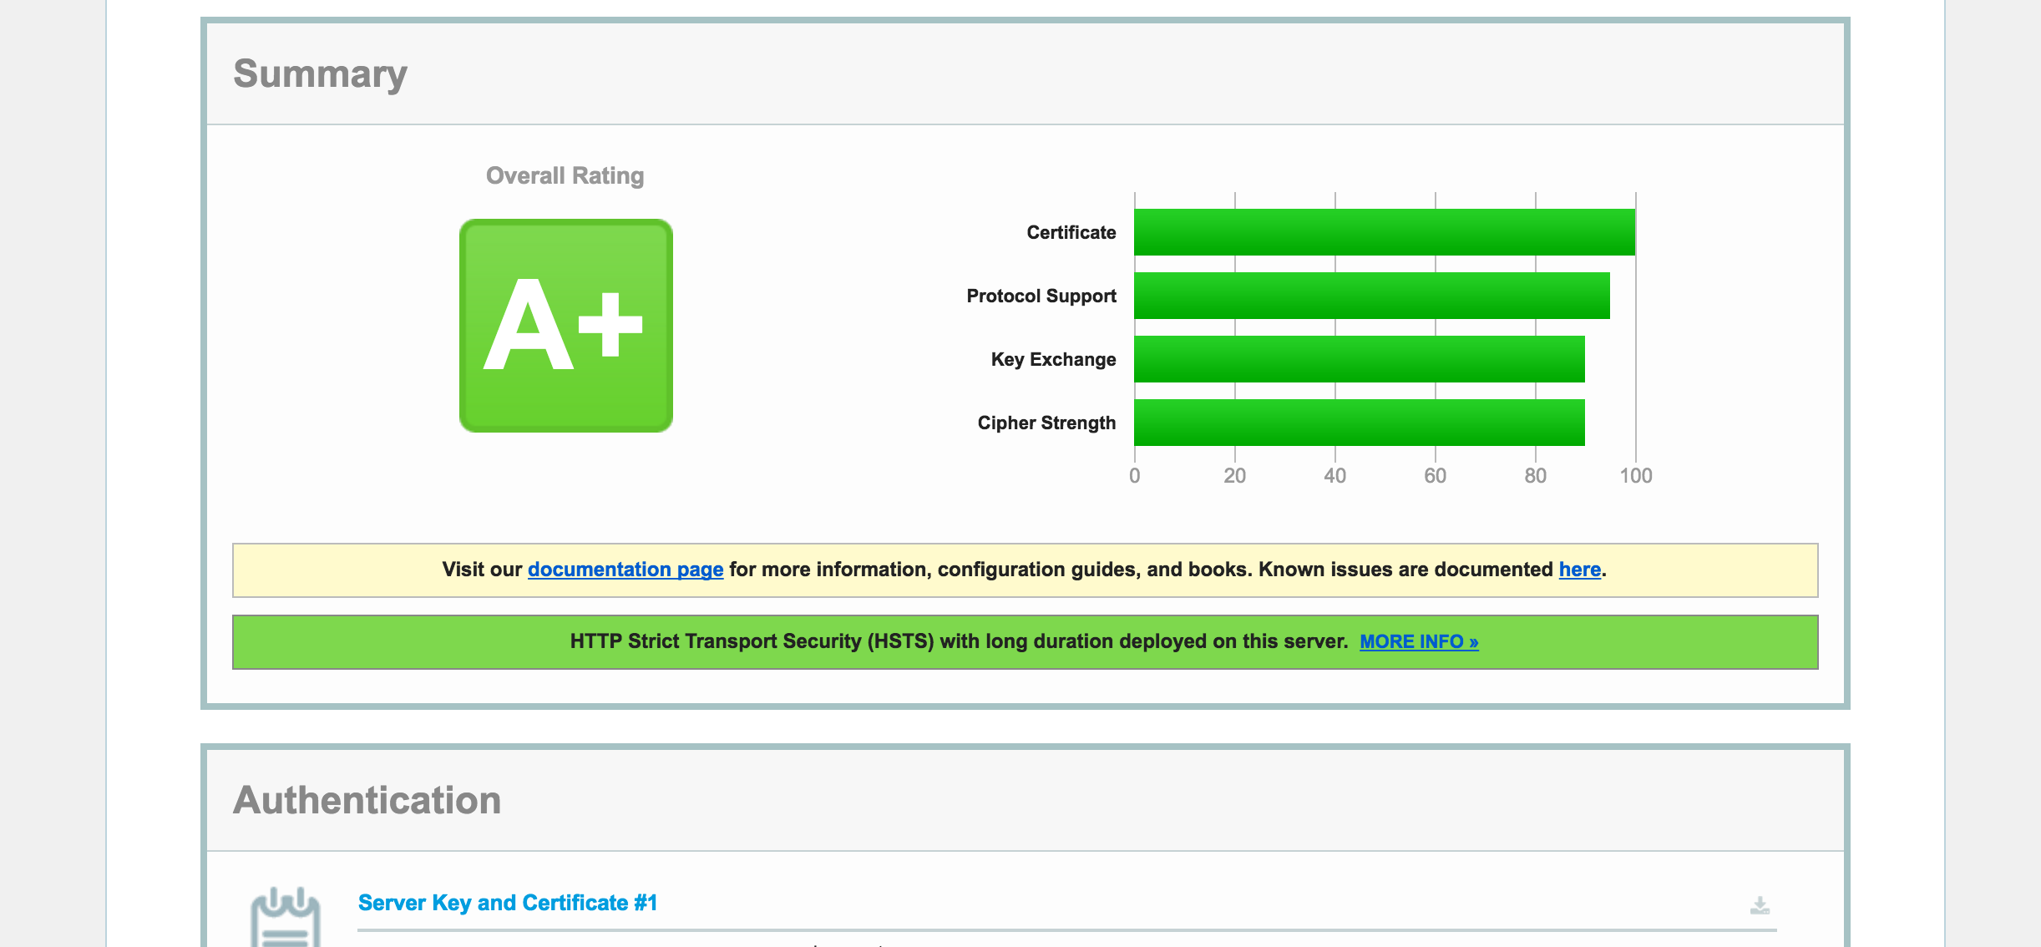Click the Protocol Support score bar
This screenshot has width=2041, height=947.
click(x=1371, y=296)
